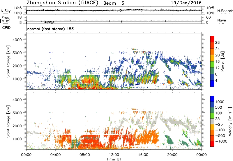The width and height of the screenshot is (233, 161).
Task: Click the 1000 tick on velocity colorbar
Action: click(x=220, y=102)
